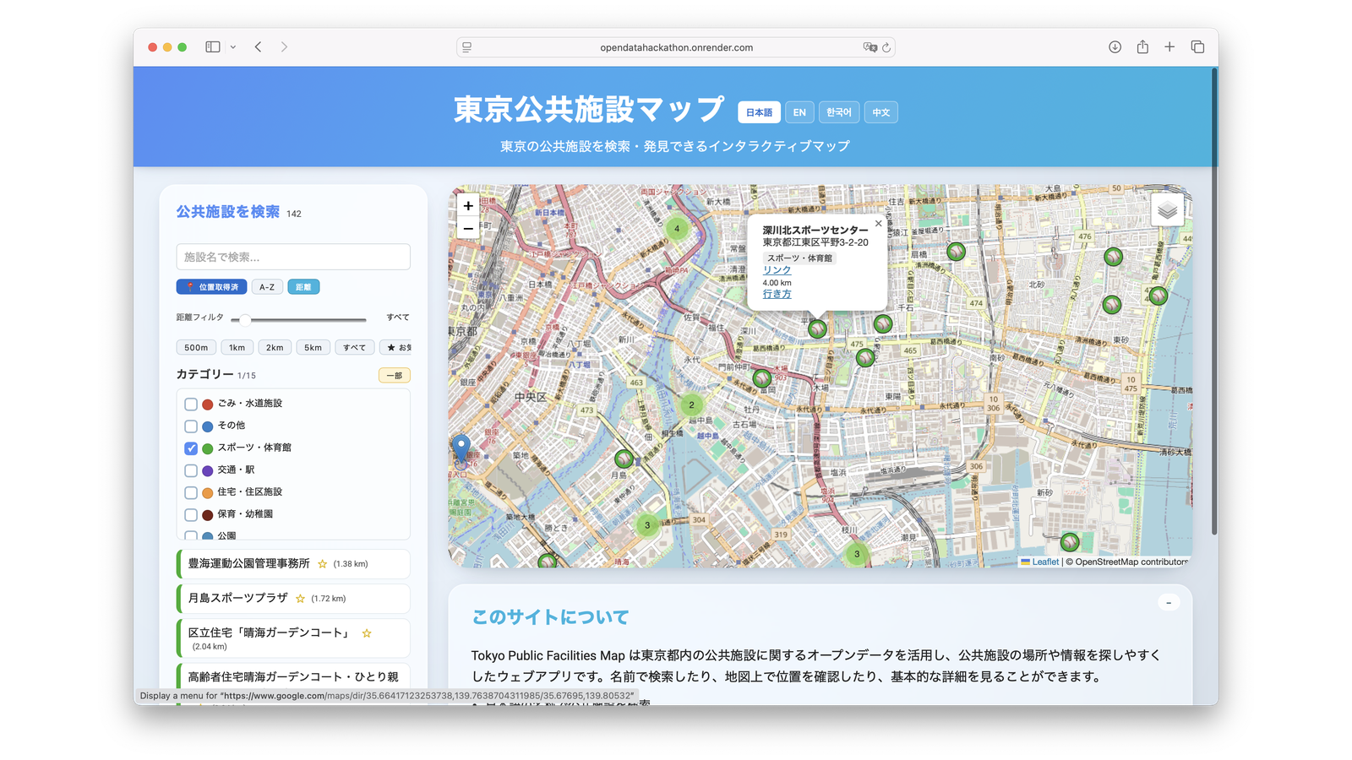Favorite 区立住宅「晴海ガーデンコート」 with its star
1352x760 pixels.
coord(367,633)
